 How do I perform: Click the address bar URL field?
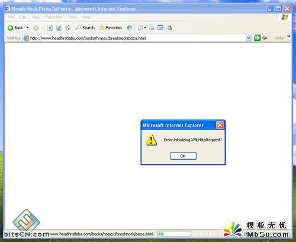point(137,38)
